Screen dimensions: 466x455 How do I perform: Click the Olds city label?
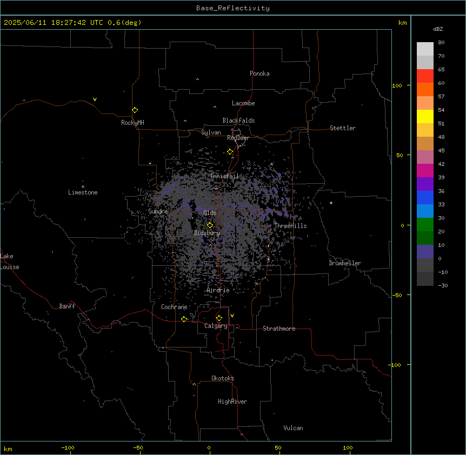tap(210, 213)
